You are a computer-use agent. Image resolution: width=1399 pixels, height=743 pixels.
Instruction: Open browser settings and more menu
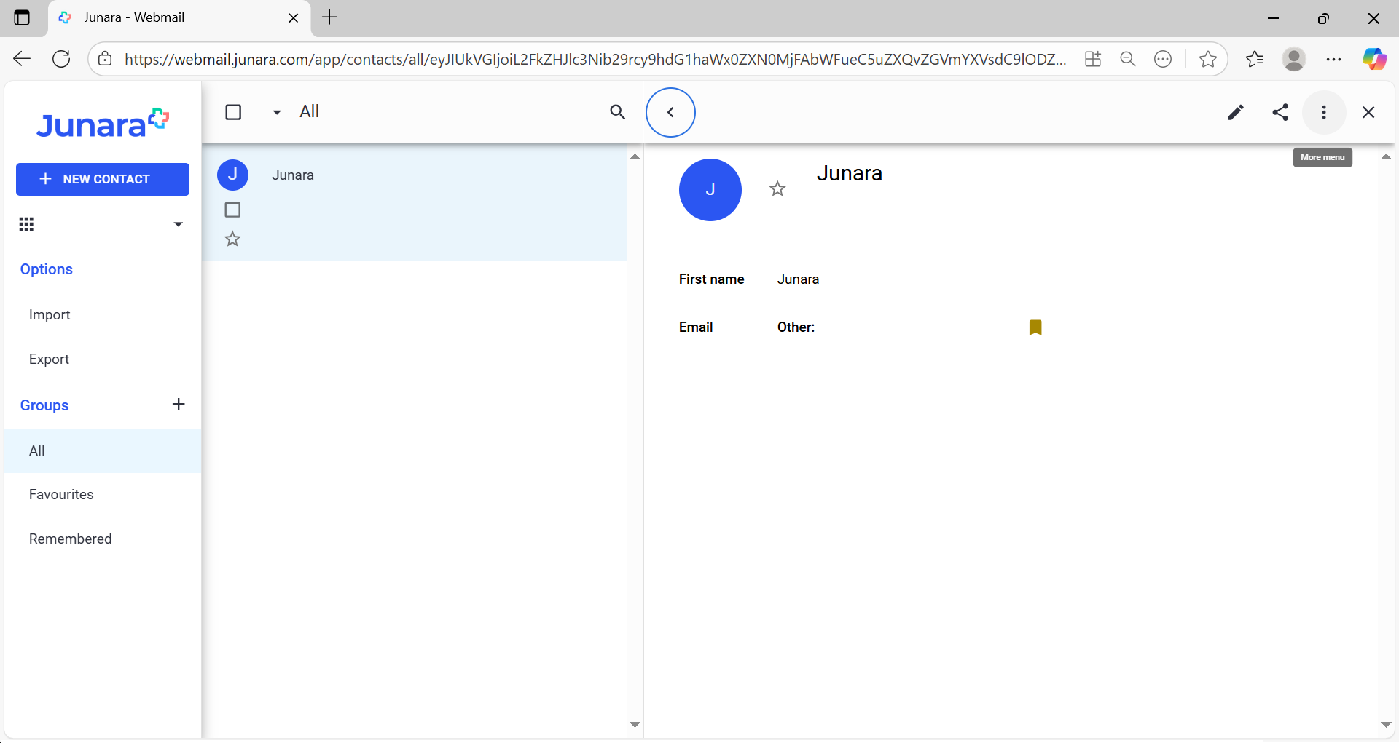pyautogui.click(x=1333, y=59)
